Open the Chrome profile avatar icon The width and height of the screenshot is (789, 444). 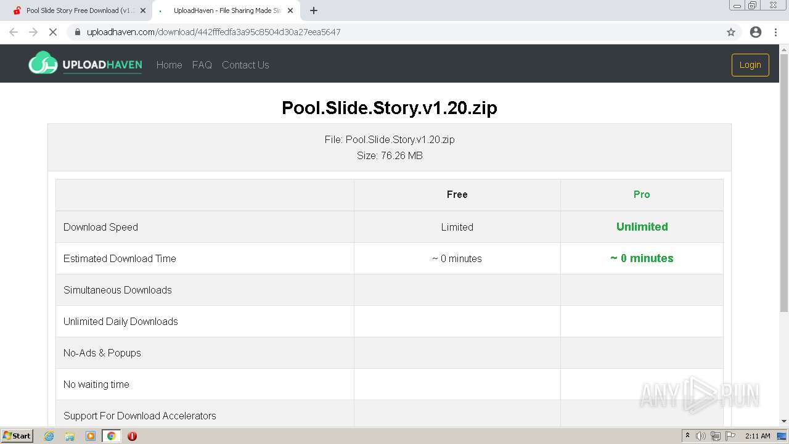[x=756, y=32]
